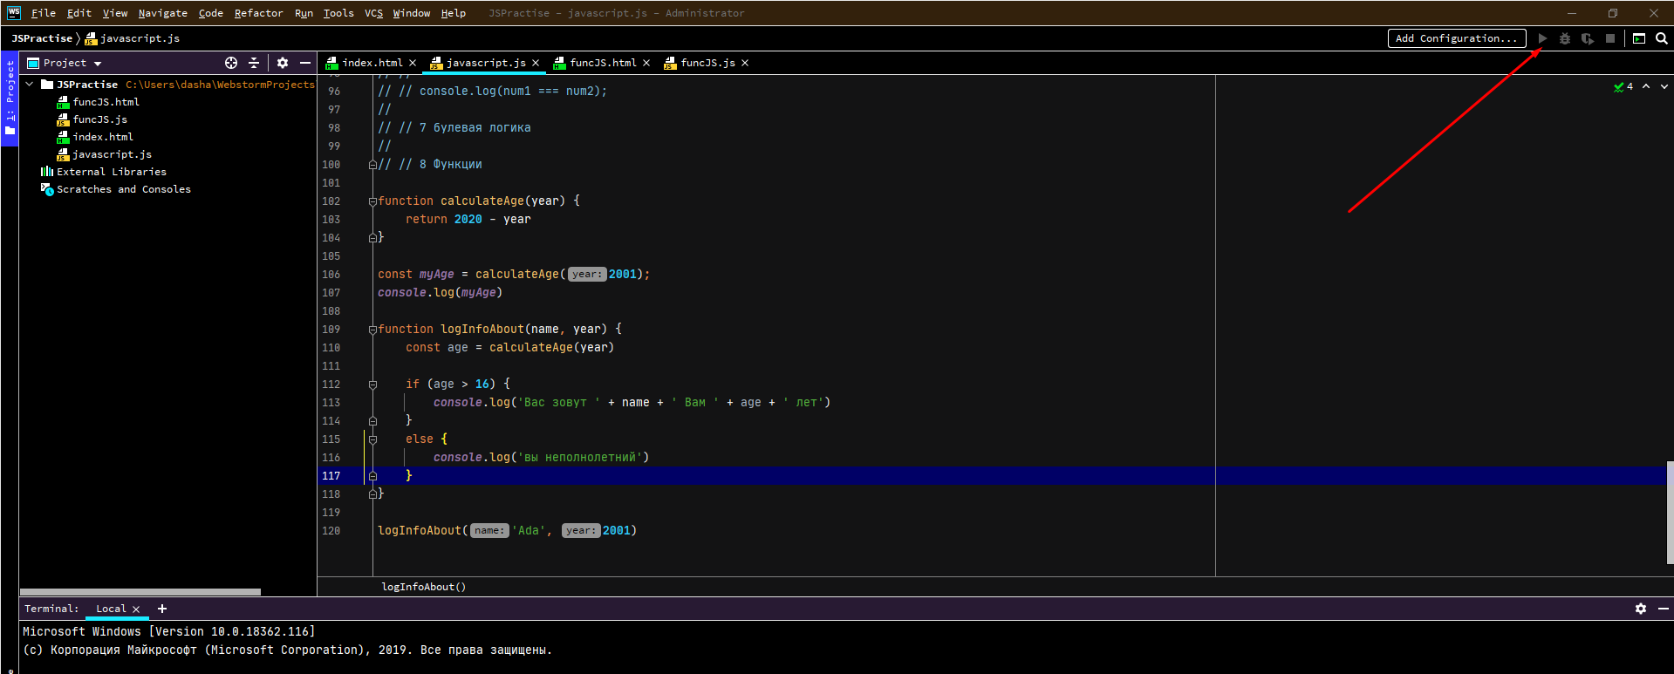Close the Local terminal tab

click(x=136, y=609)
